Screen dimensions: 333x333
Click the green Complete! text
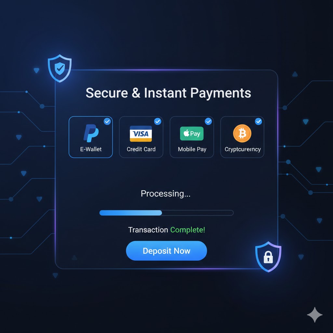click(x=188, y=230)
